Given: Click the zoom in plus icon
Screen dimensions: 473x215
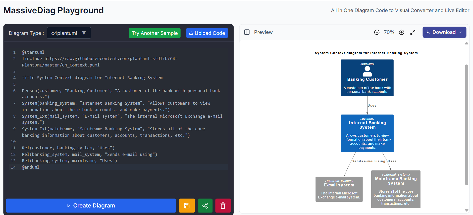Looking at the screenshot, I should point(401,32).
